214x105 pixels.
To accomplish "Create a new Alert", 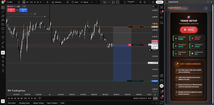I will pos(75,2).
